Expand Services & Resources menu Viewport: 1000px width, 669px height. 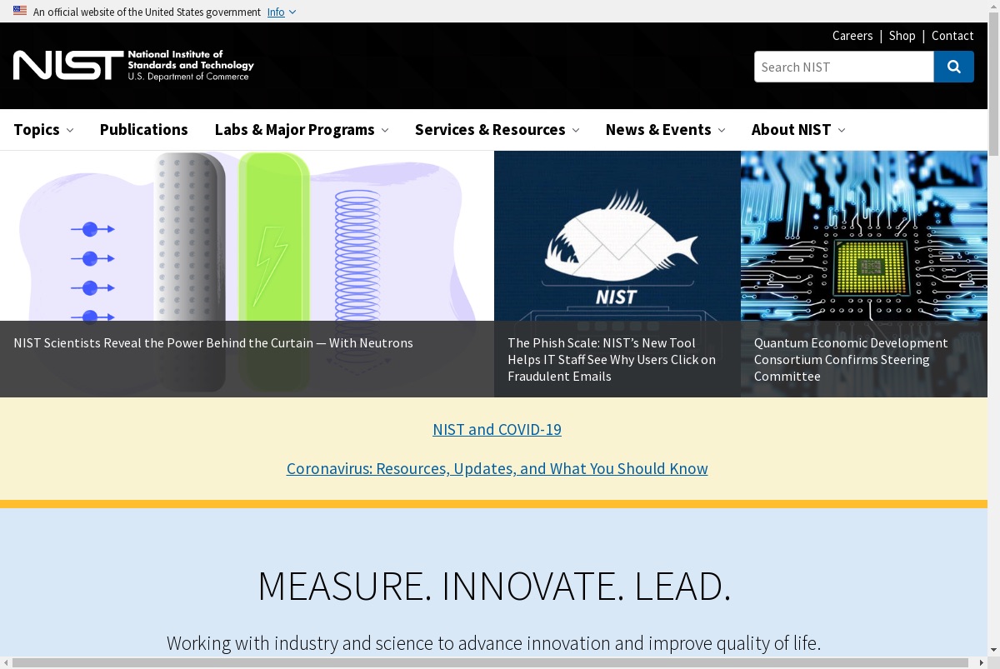497,129
